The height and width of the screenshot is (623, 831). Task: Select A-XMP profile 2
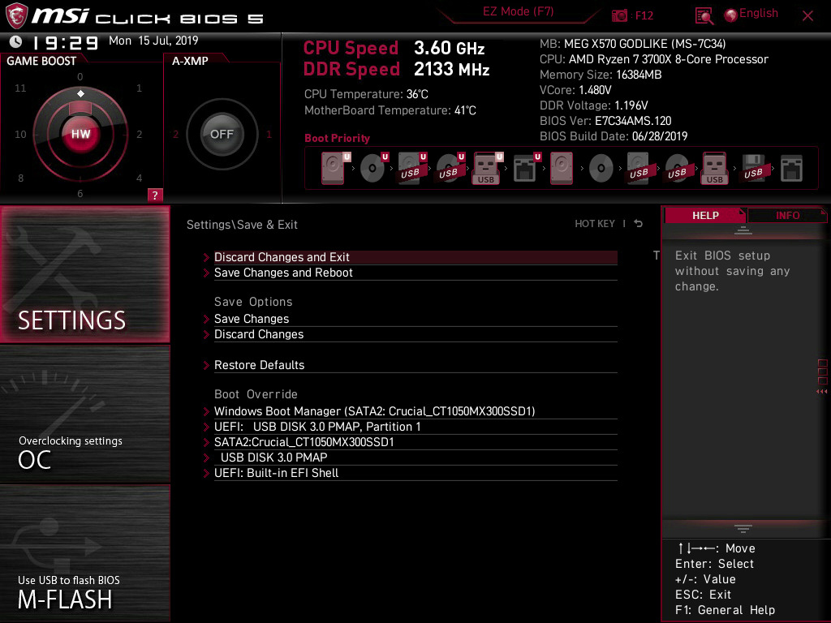point(175,135)
